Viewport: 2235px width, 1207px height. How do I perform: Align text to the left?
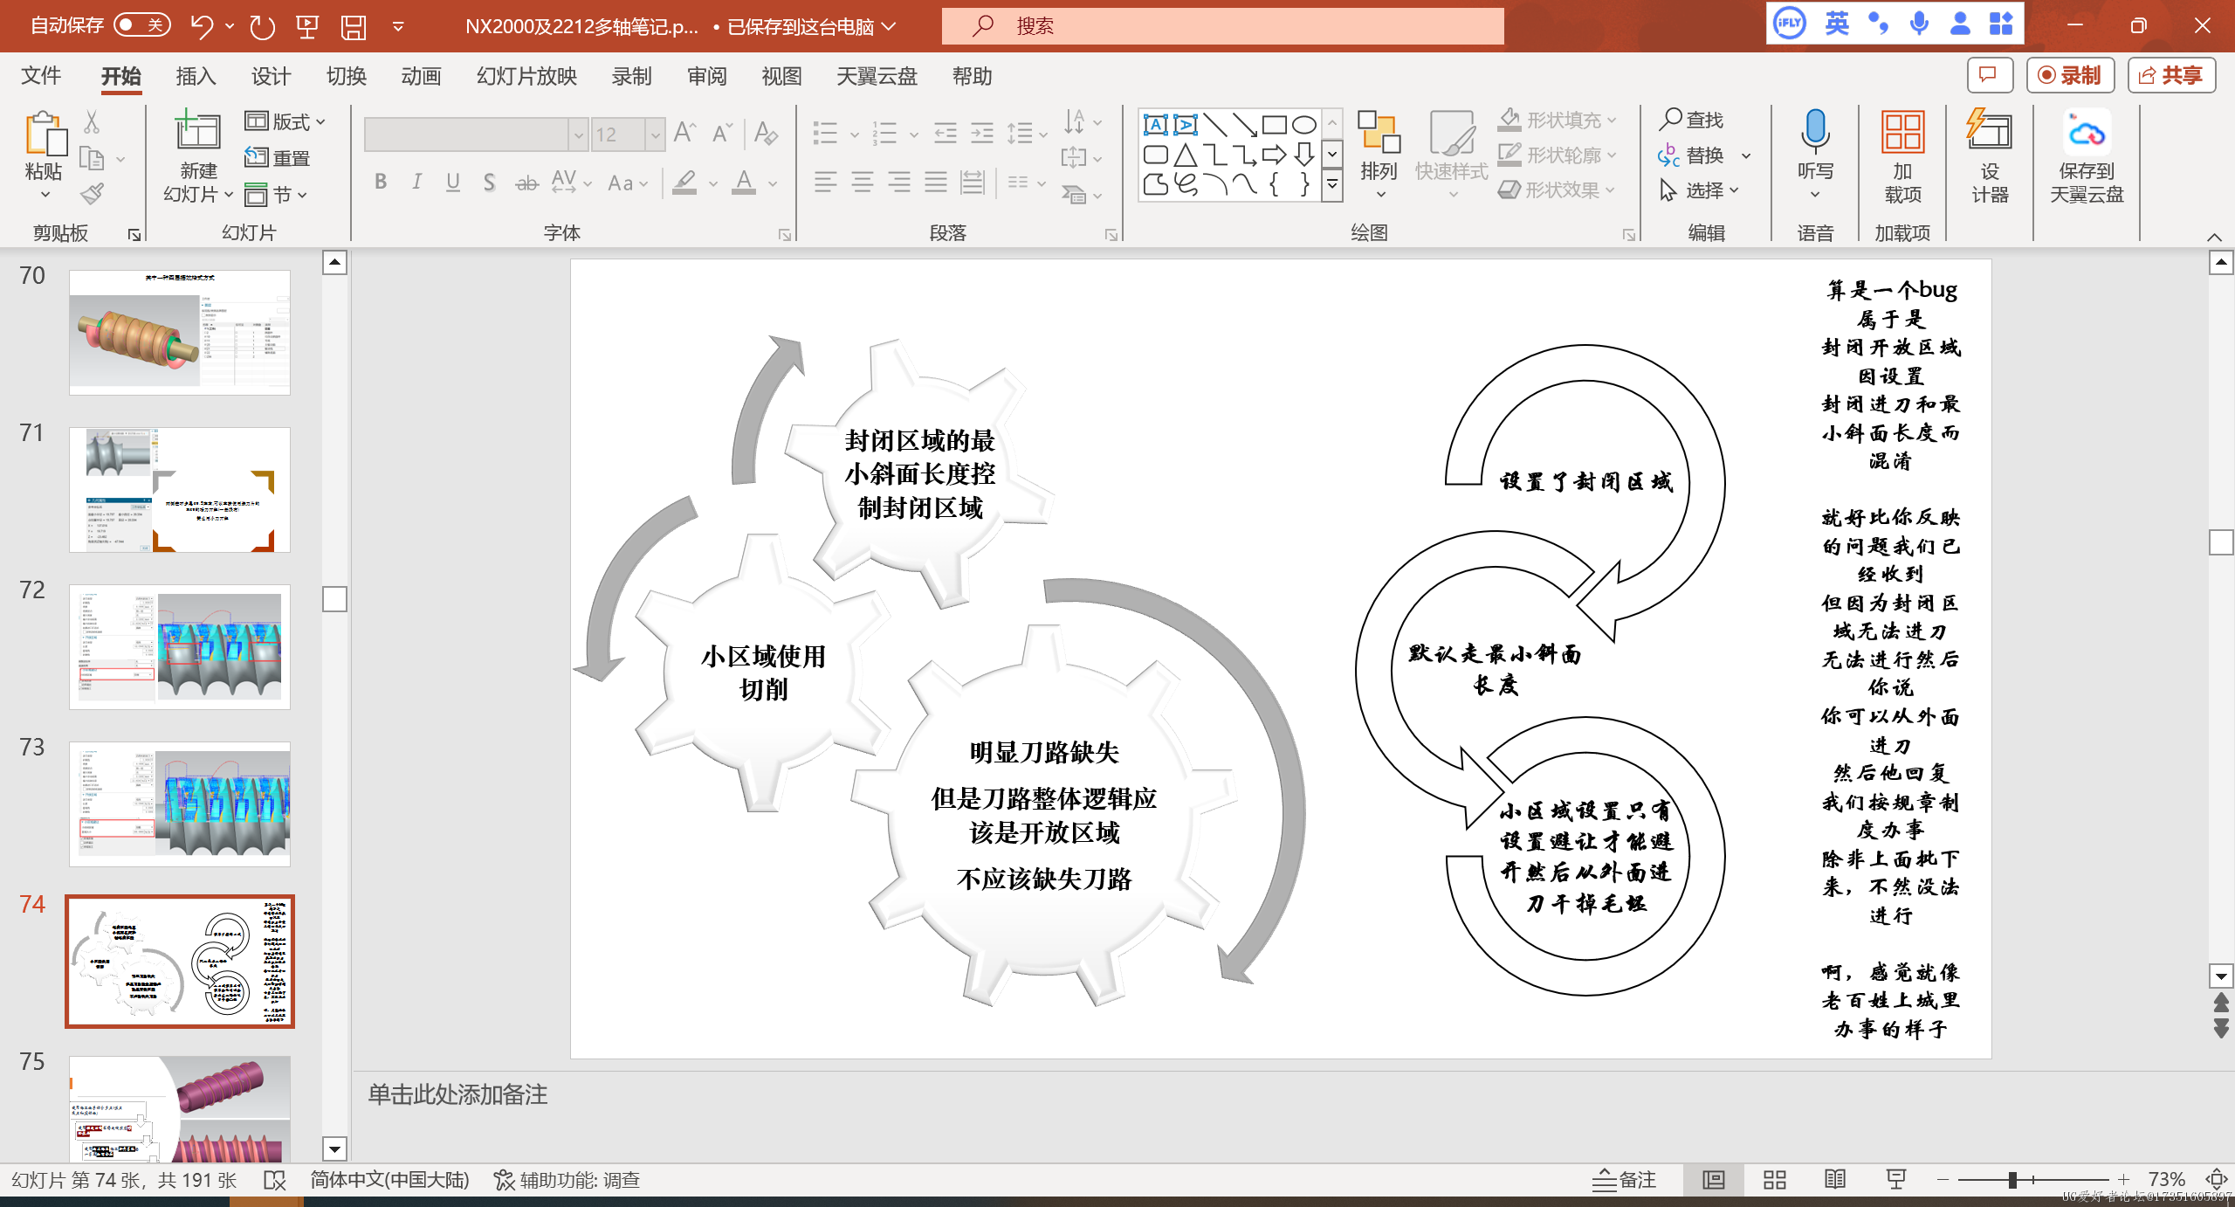826,182
